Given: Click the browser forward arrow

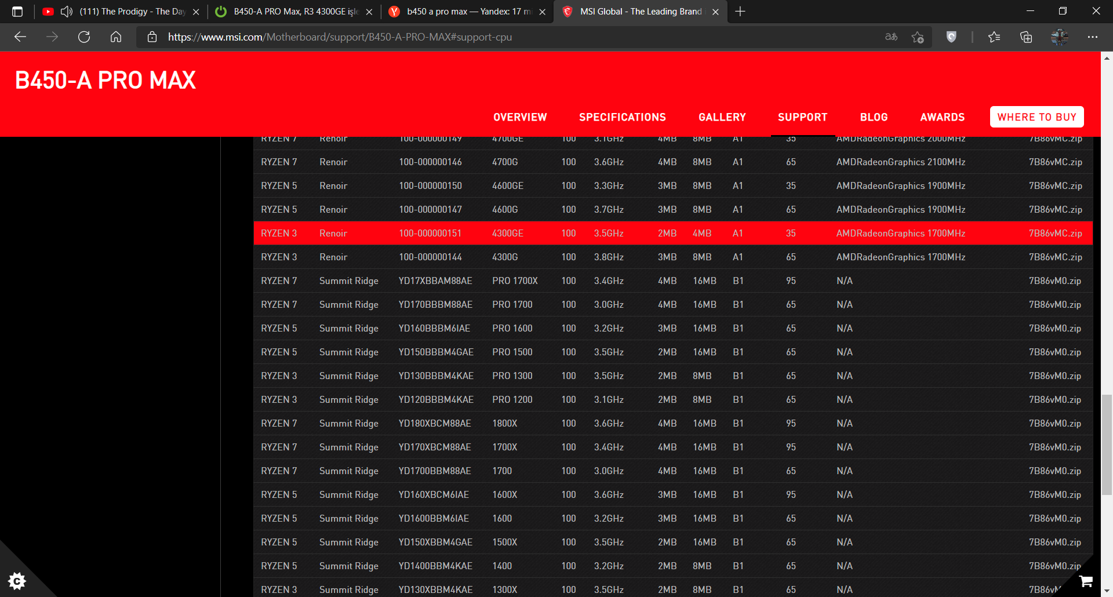Looking at the screenshot, I should pyautogui.click(x=52, y=37).
